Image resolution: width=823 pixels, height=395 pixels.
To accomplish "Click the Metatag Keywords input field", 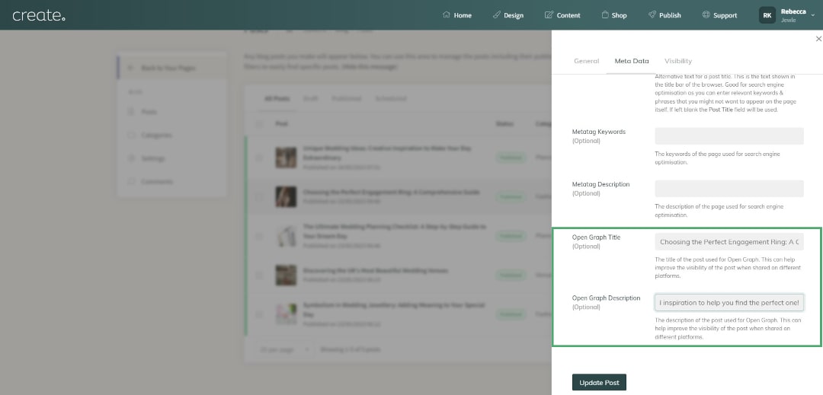I will [x=729, y=136].
